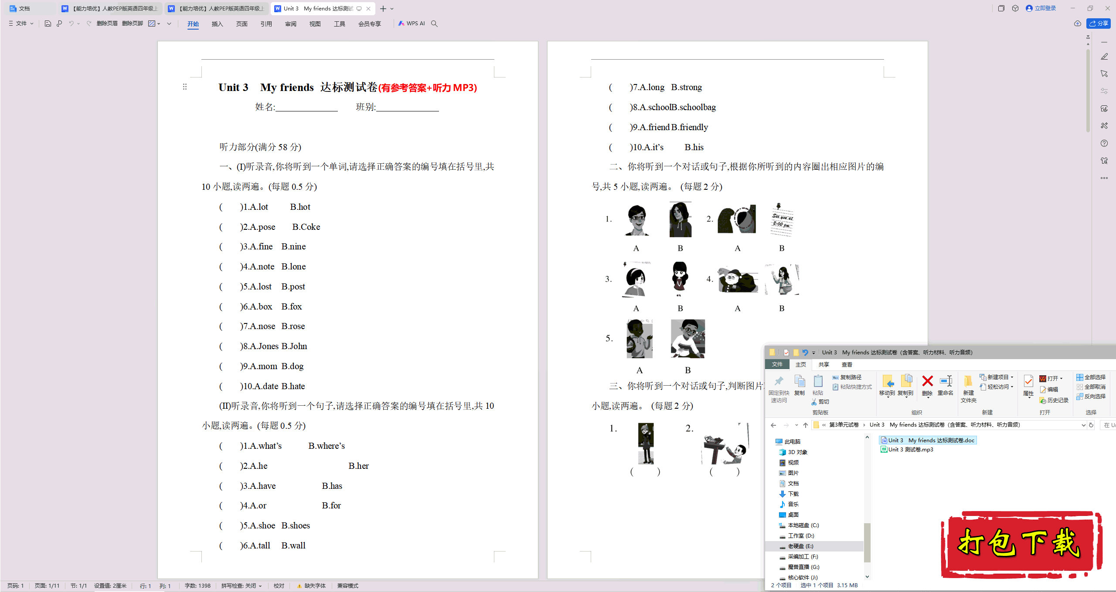Select the My friends 达标测试卷.doc file
Image resolution: width=1116 pixels, height=592 pixels.
928,440
